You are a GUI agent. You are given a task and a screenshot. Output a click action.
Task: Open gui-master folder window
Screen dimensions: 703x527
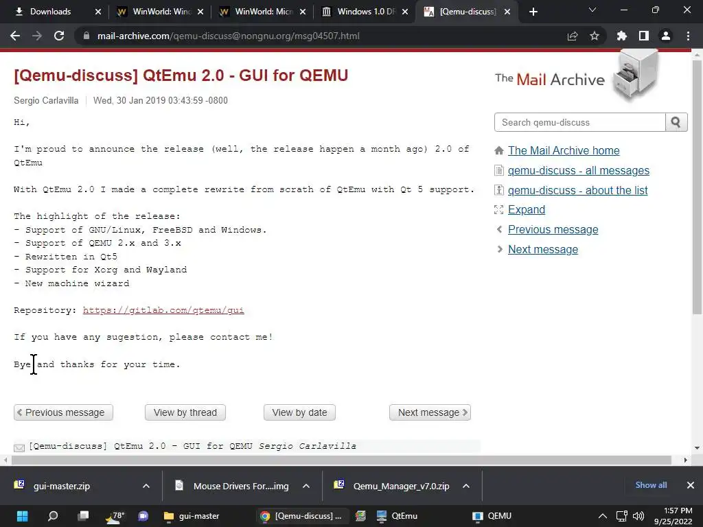192,516
